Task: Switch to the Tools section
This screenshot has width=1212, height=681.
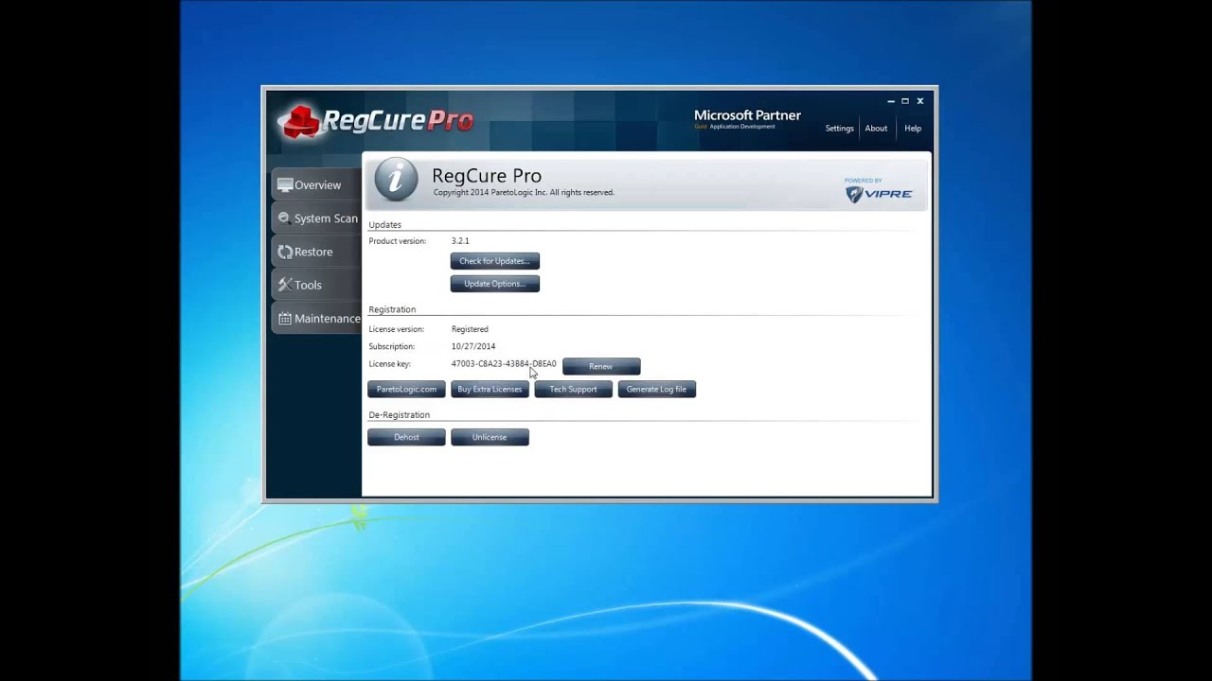Action: pos(315,285)
